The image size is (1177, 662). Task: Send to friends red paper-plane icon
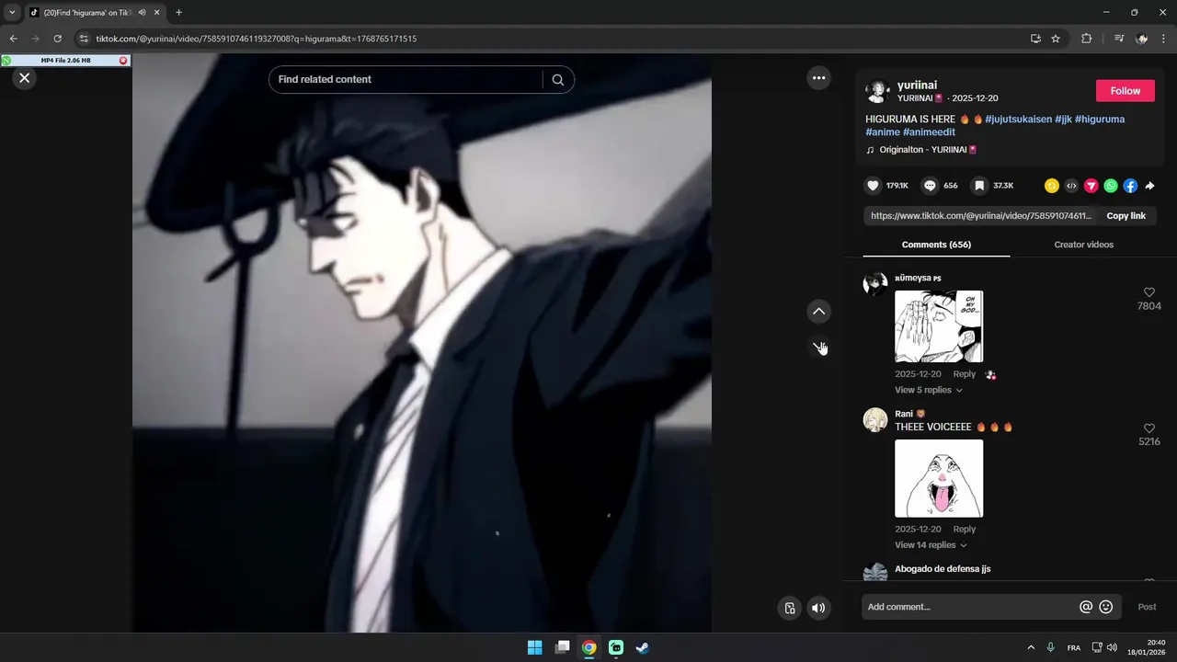click(x=1091, y=186)
